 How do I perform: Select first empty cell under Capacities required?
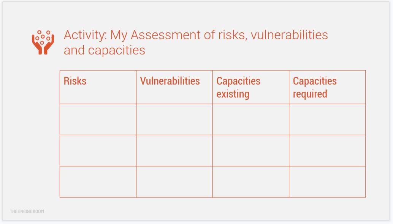coord(327,119)
